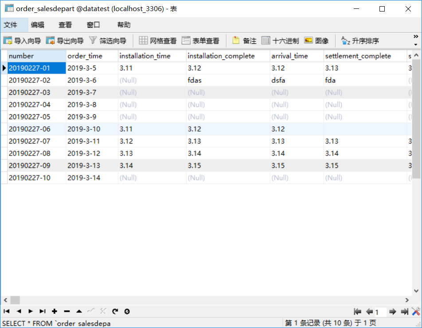Select cell 20190227-10
This screenshot has height=328, width=422.
tap(37, 178)
